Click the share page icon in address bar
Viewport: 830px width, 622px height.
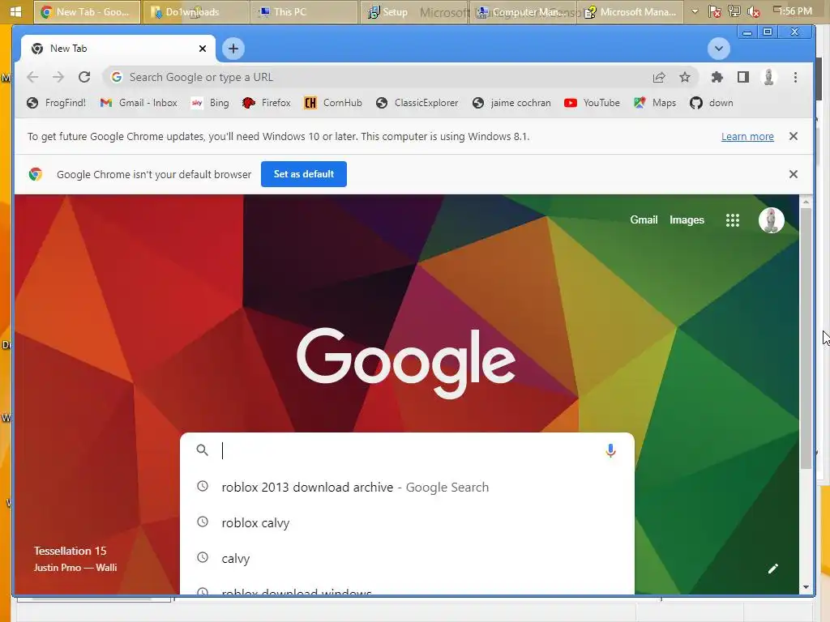coord(659,77)
